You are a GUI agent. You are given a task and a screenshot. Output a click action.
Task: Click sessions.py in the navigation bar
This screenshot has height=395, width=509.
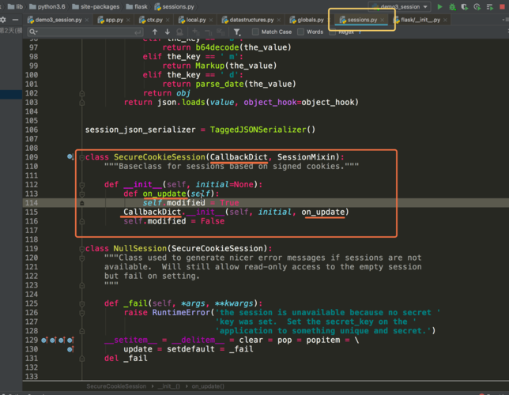pos(175,6)
